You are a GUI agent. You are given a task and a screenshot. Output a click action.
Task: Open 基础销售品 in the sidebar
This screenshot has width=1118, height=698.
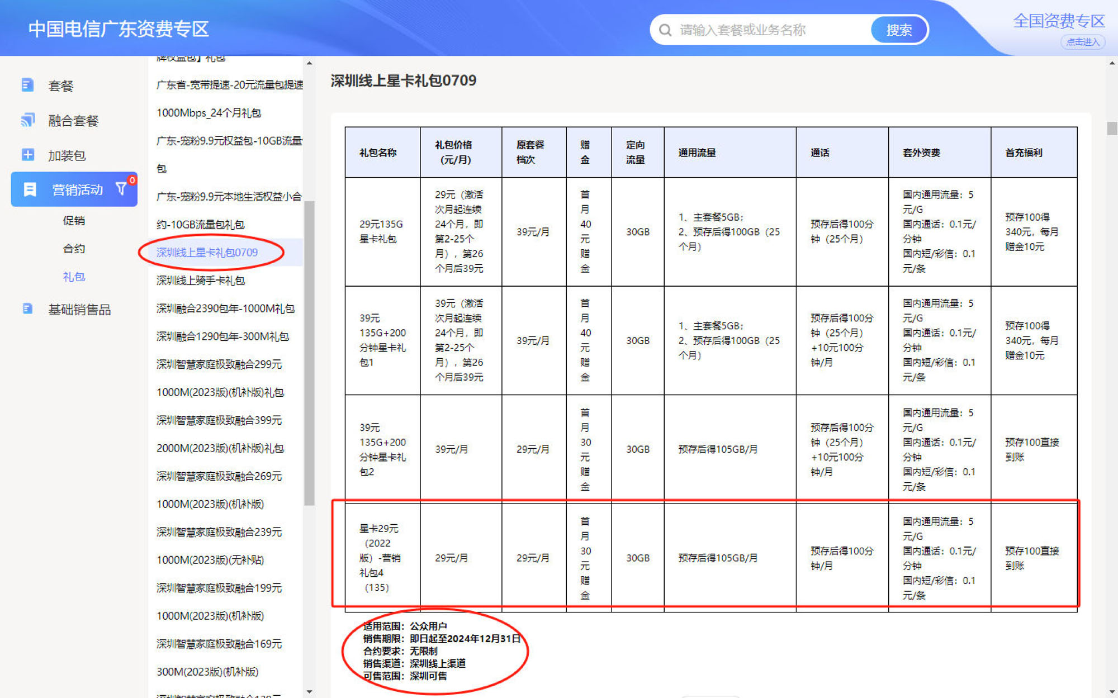[x=79, y=309]
